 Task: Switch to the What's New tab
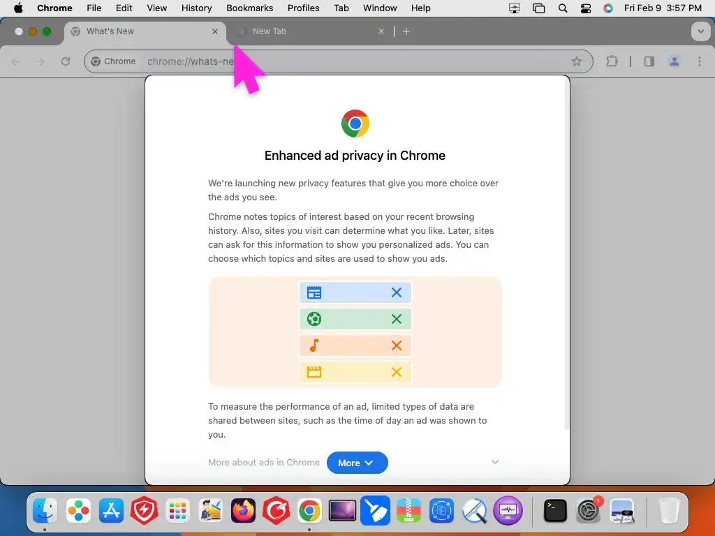tap(145, 31)
